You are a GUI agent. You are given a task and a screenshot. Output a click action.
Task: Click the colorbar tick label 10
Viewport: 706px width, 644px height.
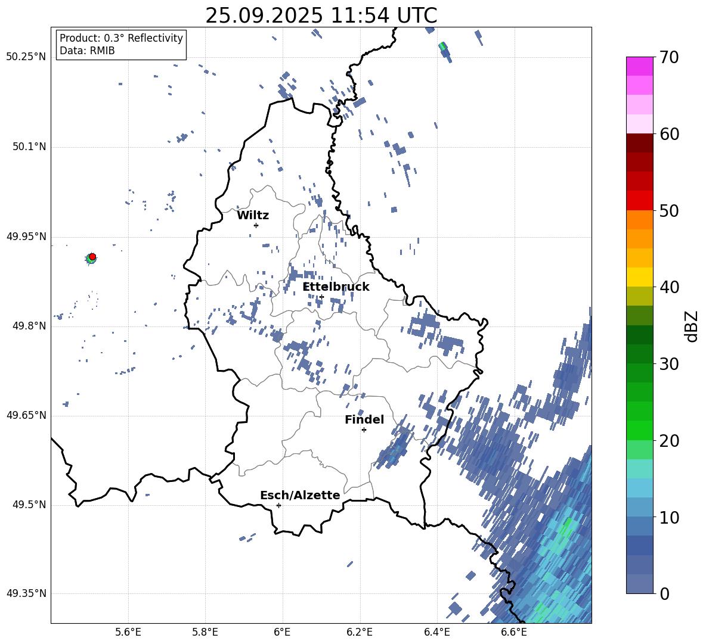(669, 517)
